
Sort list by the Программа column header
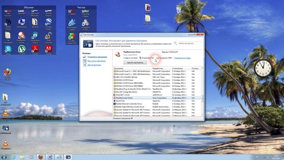pyautogui.click(x=132, y=68)
